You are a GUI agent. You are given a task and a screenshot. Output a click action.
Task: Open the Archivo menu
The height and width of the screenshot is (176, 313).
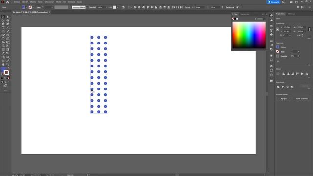[17, 2]
